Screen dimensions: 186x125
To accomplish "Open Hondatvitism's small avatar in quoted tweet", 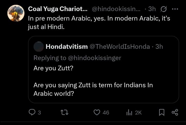I will pyautogui.click(x=39, y=46).
